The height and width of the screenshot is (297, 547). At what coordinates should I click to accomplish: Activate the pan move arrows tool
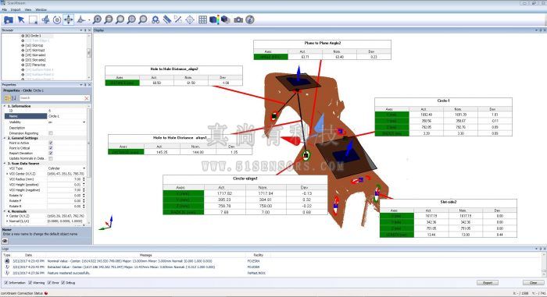[x=69, y=19]
